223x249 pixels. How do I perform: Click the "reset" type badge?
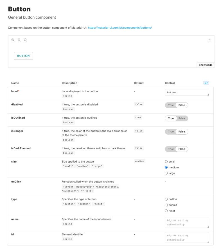click(x=98, y=204)
